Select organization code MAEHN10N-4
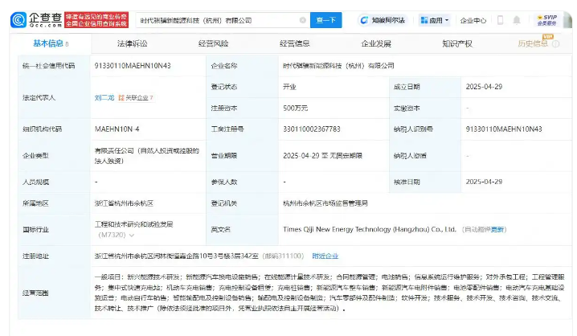Viewport: 577px width, 336px height. (117, 129)
